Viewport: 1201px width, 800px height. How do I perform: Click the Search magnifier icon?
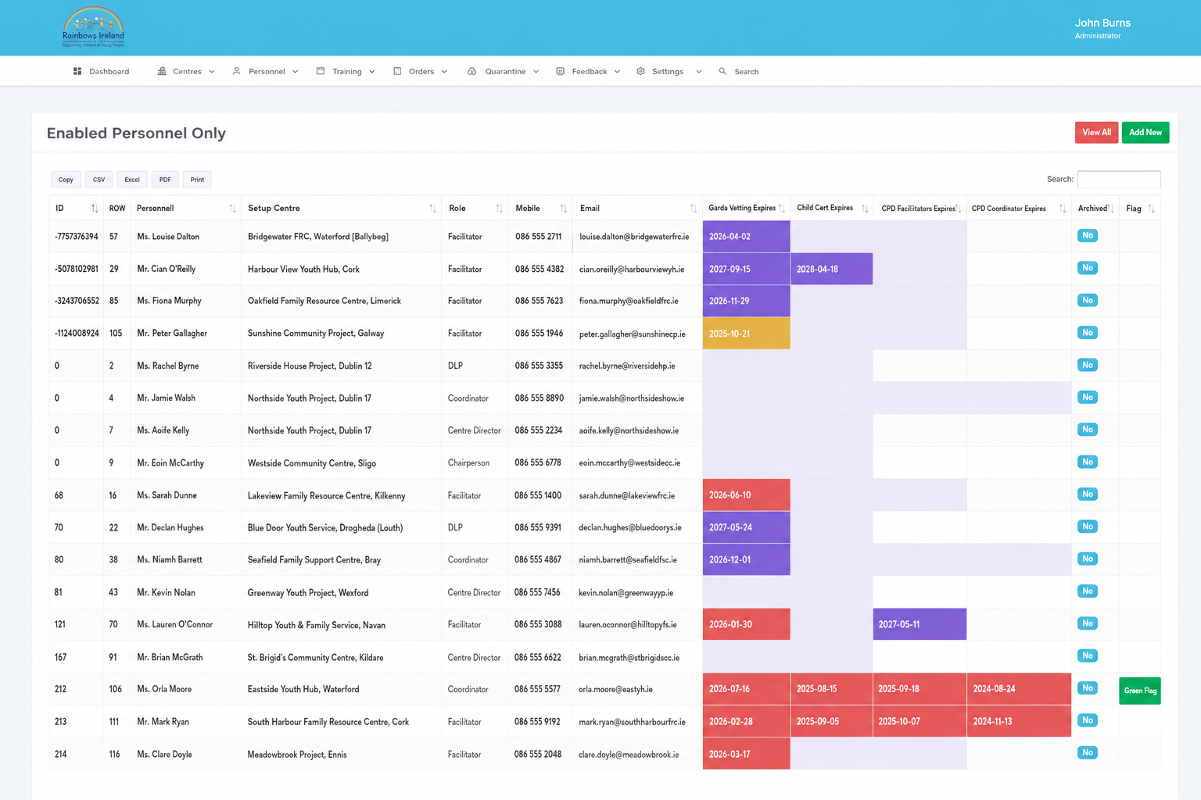[722, 71]
